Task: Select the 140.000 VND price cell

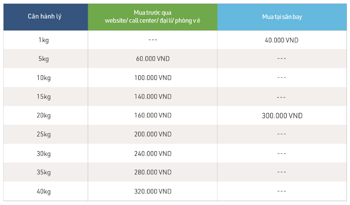Action: pyautogui.click(x=153, y=97)
